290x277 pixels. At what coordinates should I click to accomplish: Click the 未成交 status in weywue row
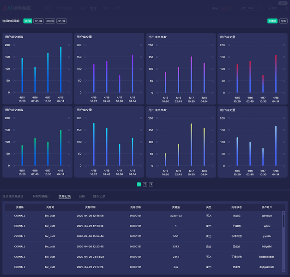236,216
